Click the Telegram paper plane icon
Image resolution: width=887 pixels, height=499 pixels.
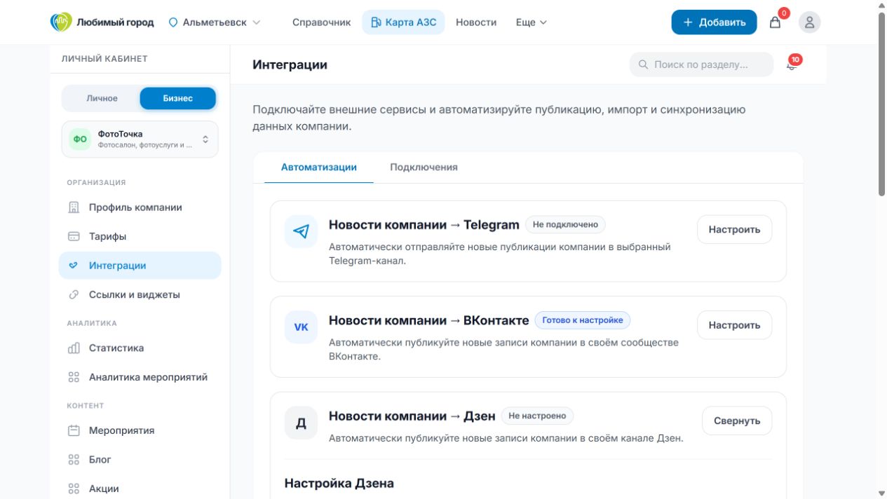(301, 231)
